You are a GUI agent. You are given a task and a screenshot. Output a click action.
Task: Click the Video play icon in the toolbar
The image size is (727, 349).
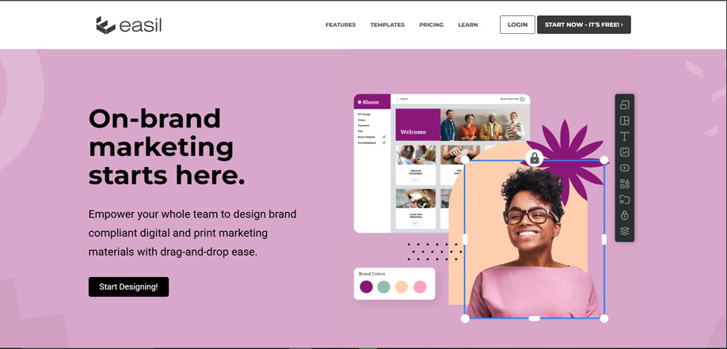[624, 168]
